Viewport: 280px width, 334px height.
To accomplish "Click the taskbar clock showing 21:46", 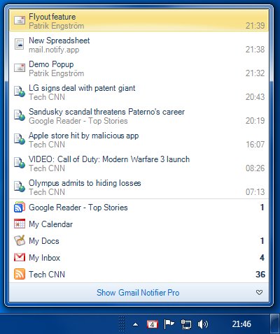I will click(x=241, y=324).
